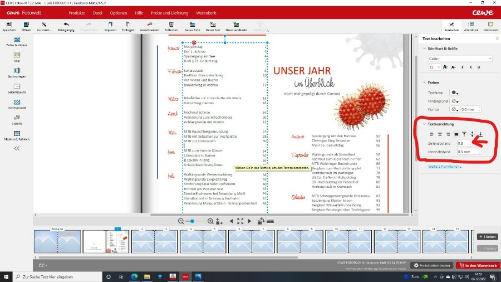The width and height of the screenshot is (501, 282).
Task: Toggle bold F formatting button
Action: (x=463, y=67)
